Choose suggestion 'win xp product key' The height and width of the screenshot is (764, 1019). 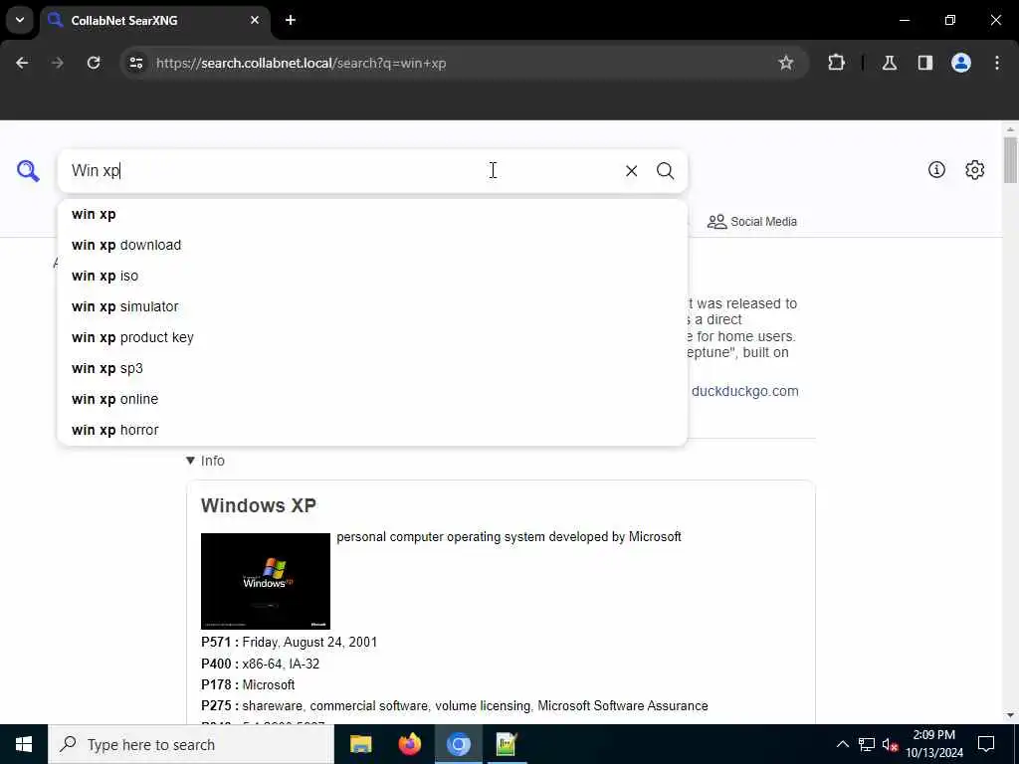(372, 338)
